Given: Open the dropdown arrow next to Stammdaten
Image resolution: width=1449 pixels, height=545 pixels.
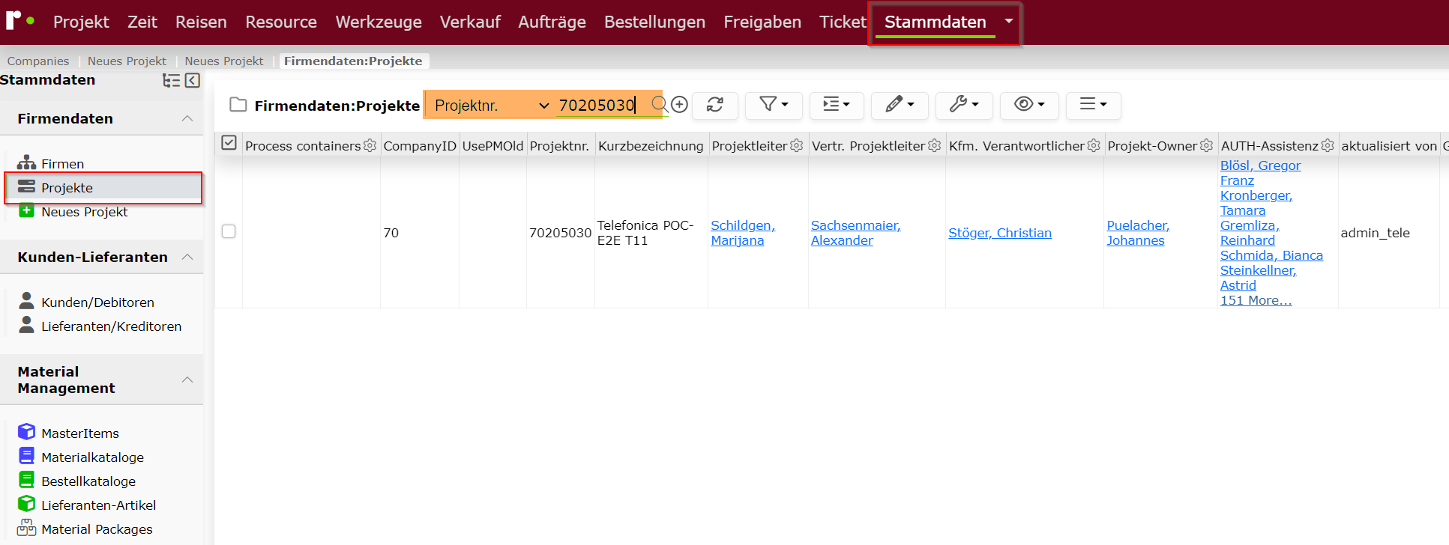Looking at the screenshot, I should (x=1009, y=21).
